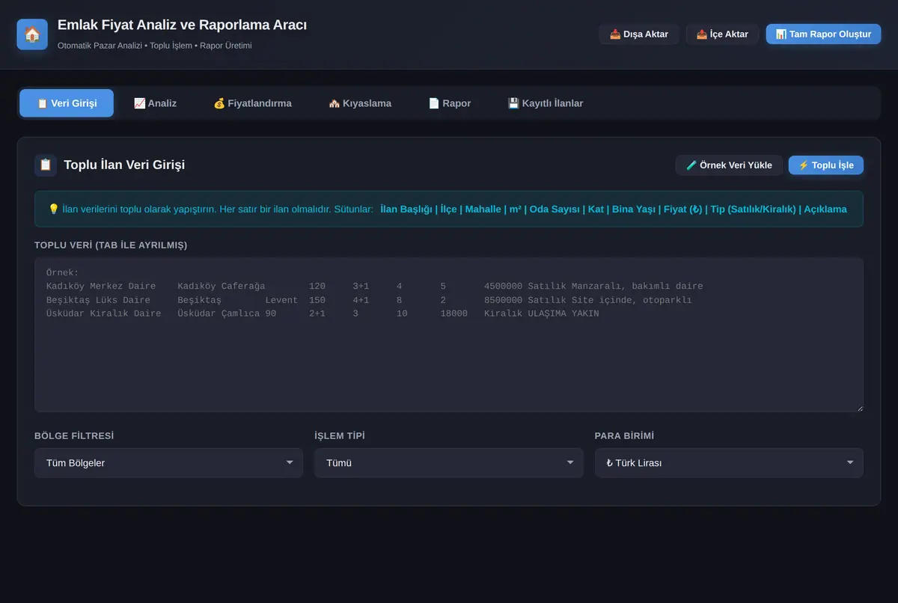Focus the Toplu Veri text area

(x=449, y=335)
